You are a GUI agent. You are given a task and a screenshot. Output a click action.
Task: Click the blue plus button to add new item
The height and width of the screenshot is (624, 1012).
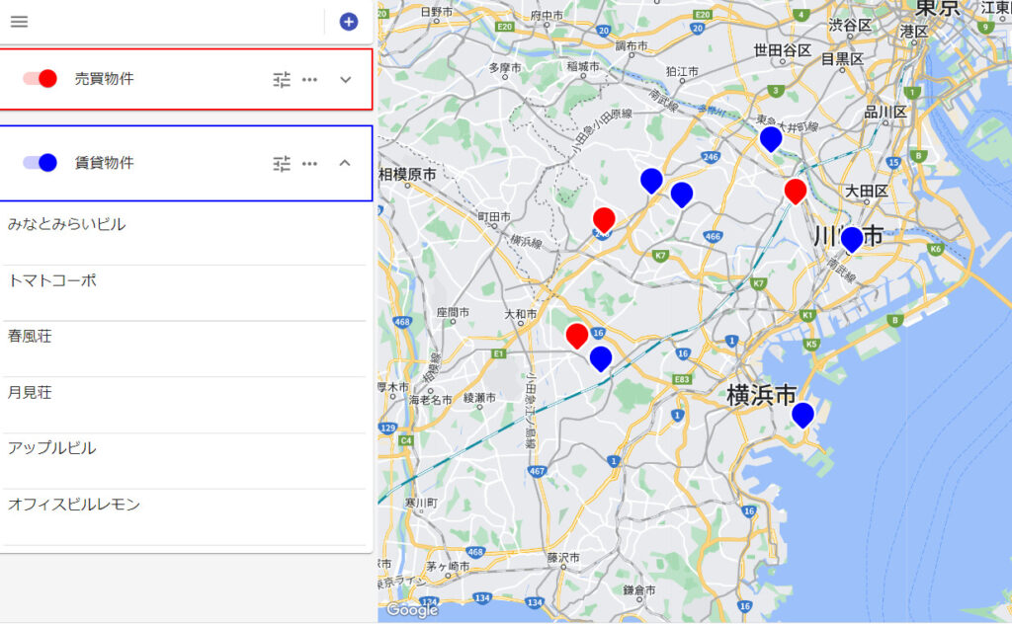pos(348,21)
